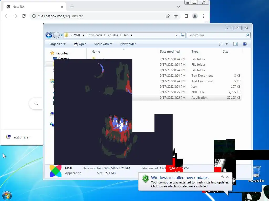View site information icon in Chrome
Screen dimensions: 269x201
pyautogui.click(x=34, y=16)
